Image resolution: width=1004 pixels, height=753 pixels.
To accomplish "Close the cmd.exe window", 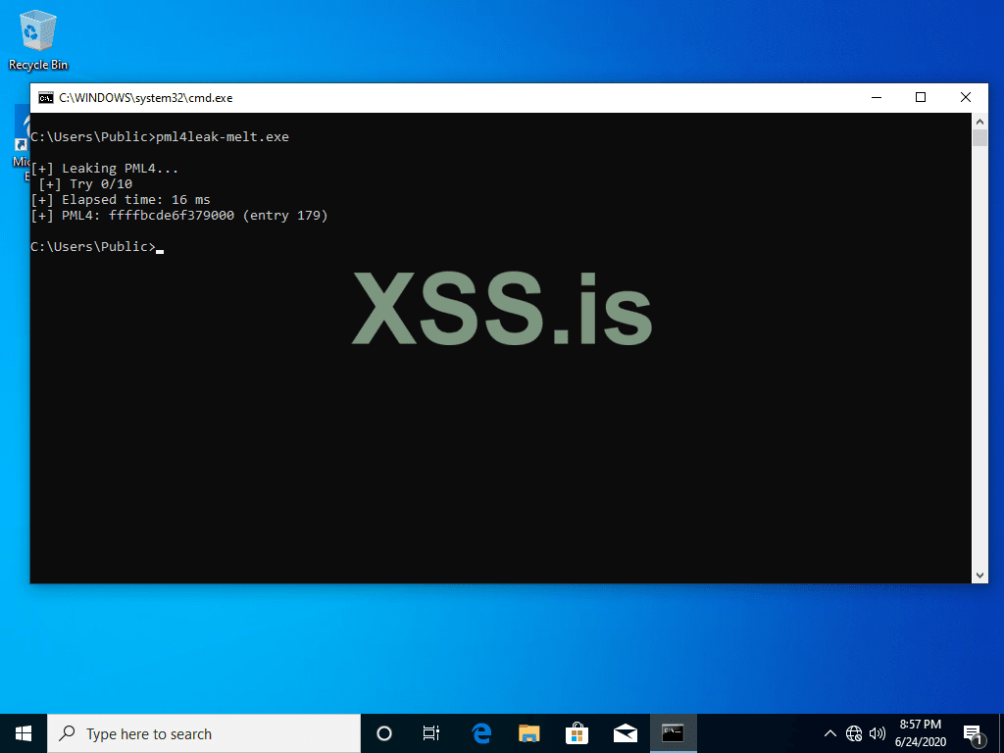I will click(x=966, y=97).
